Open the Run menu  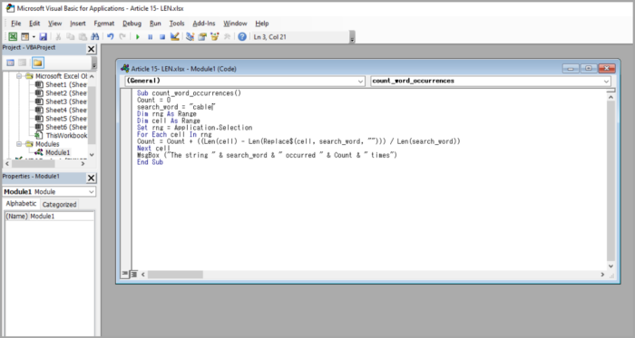pyautogui.click(x=155, y=24)
